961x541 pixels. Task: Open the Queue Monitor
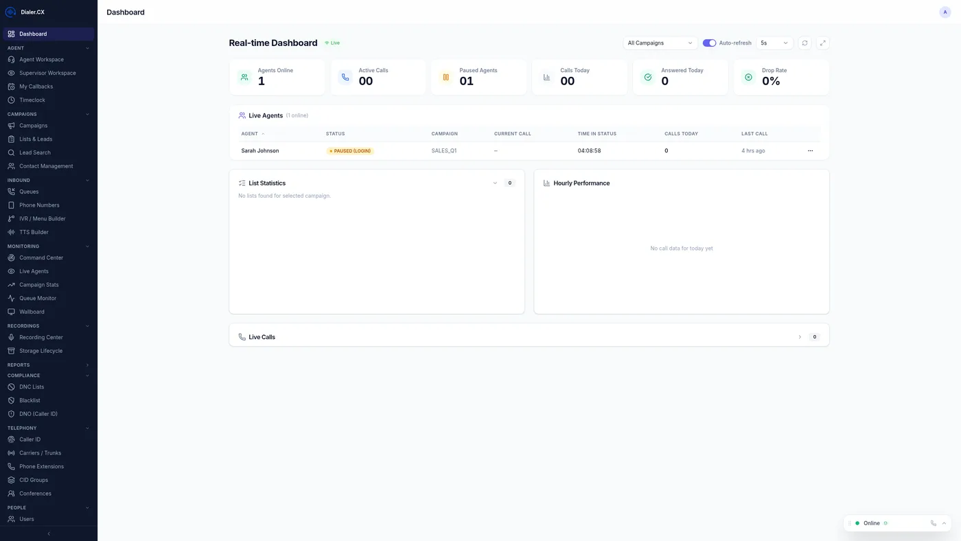(x=37, y=298)
